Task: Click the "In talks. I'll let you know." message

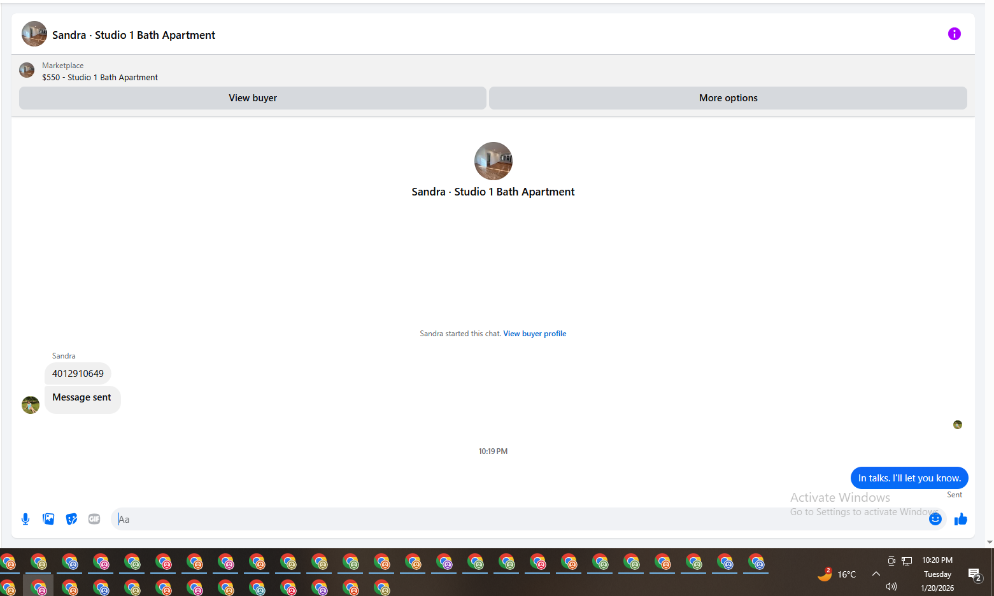Action: 909,478
